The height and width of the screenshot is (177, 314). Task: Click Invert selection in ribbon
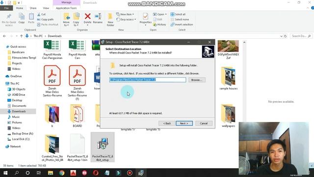coord(182,25)
